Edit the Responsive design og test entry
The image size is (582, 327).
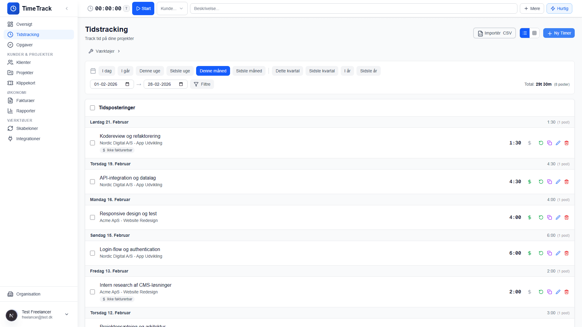pos(558,217)
